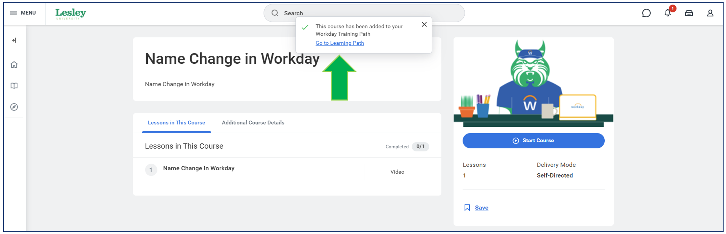Click the Name Change in Workday heading
726x234 pixels.
232,59
